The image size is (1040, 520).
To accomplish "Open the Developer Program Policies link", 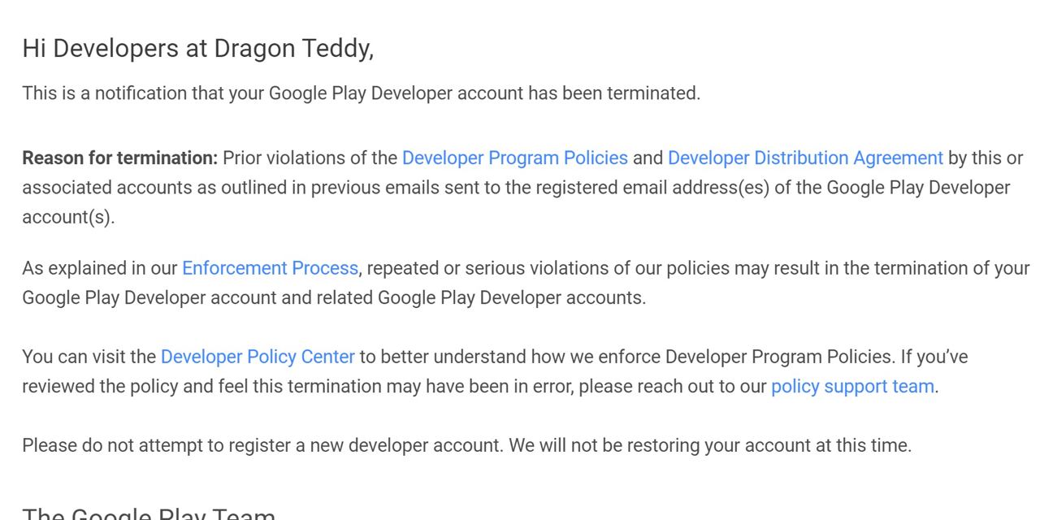I will click(x=514, y=158).
